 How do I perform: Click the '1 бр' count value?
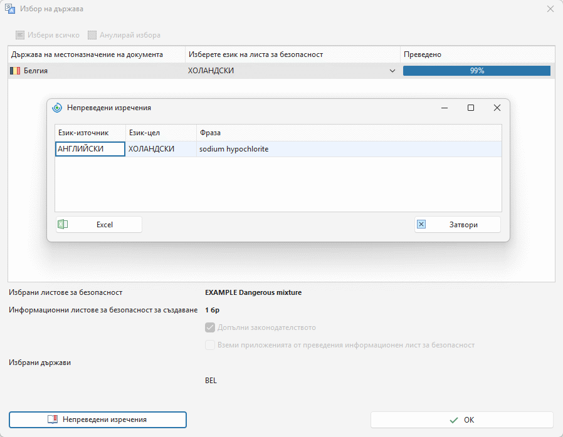click(212, 310)
